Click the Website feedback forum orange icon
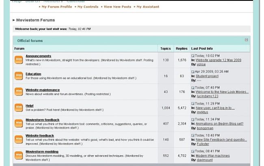The image size is (264, 166). [x=19, y=139]
